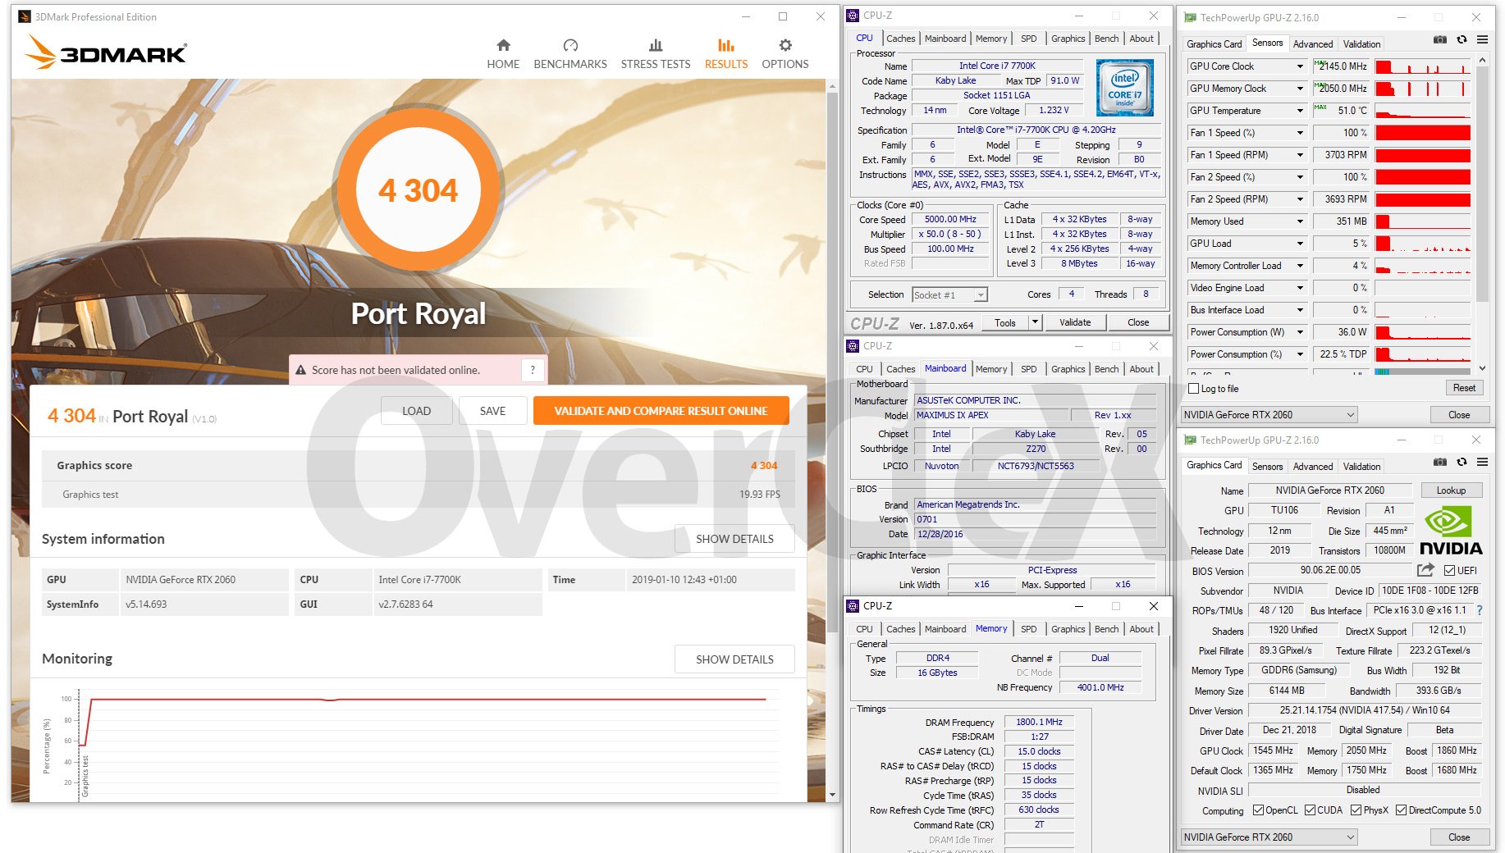Click Validate and Compare Result Online

point(661,411)
